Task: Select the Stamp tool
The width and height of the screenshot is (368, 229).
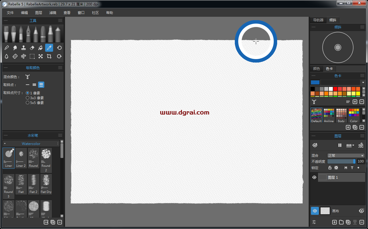Action: click(x=24, y=48)
